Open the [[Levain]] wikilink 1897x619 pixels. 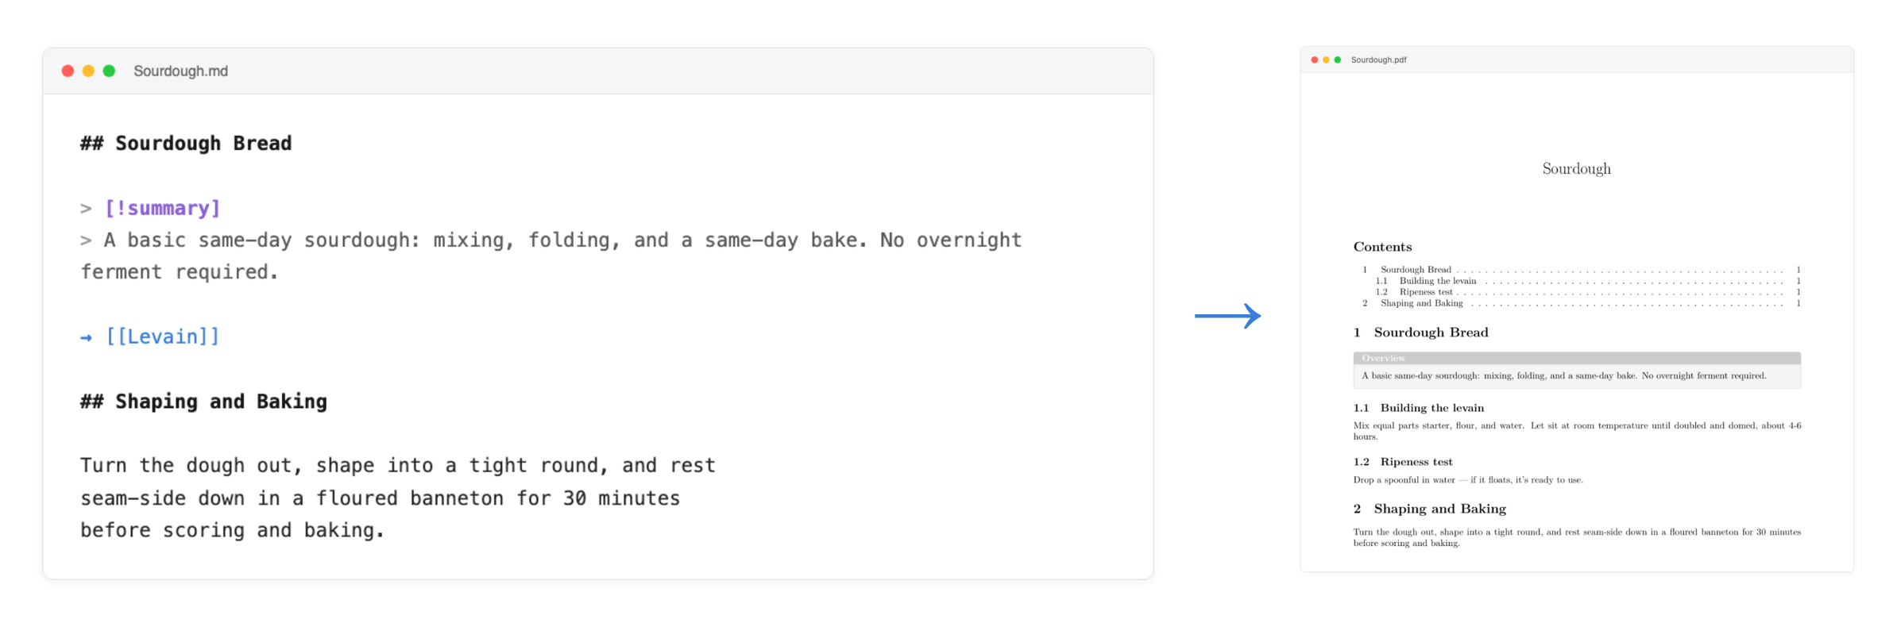click(162, 336)
